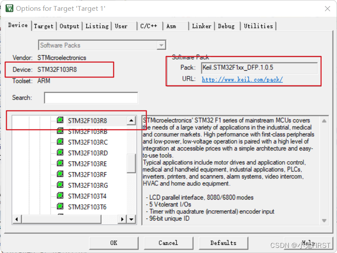Click the ARM toolset value
This screenshot has width=337, height=253.
(43, 81)
